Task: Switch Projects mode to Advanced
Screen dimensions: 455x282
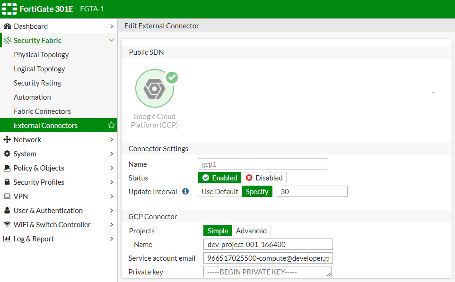Action: (251, 231)
